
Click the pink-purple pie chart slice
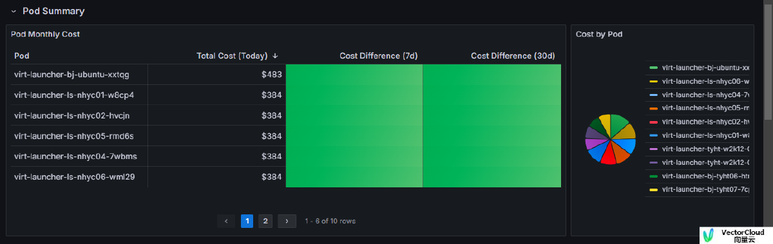coord(594,144)
